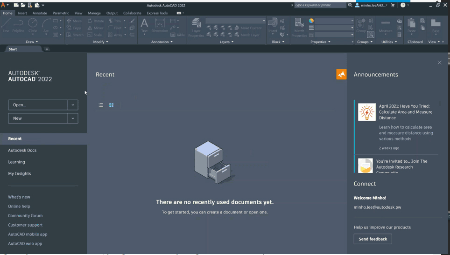Open the Insert ribbon tab
Viewport: 450px width, 255px height.
click(22, 13)
